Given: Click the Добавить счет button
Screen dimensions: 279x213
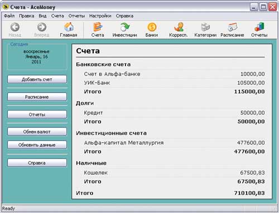Looking at the screenshot, I should pos(37,80).
